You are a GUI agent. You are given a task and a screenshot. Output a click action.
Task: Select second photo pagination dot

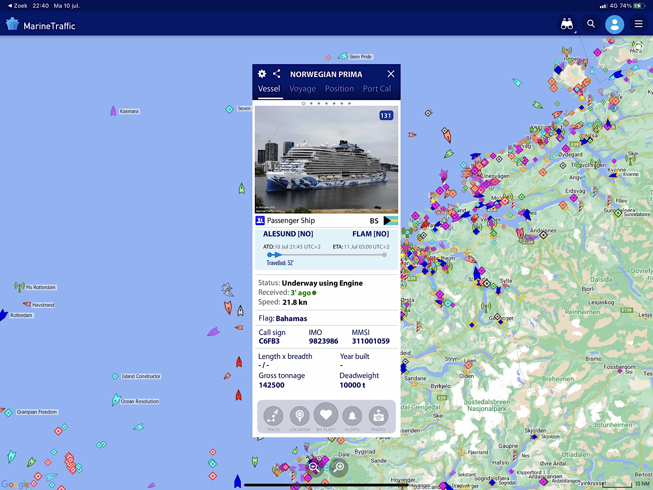coord(311,103)
